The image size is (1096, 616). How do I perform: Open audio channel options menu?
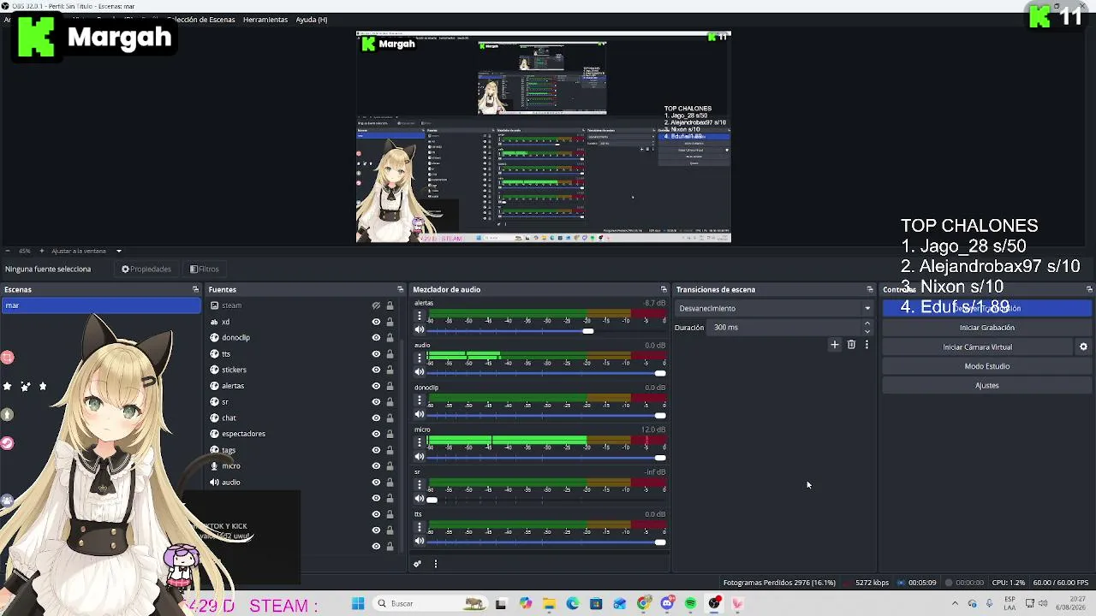(420, 358)
